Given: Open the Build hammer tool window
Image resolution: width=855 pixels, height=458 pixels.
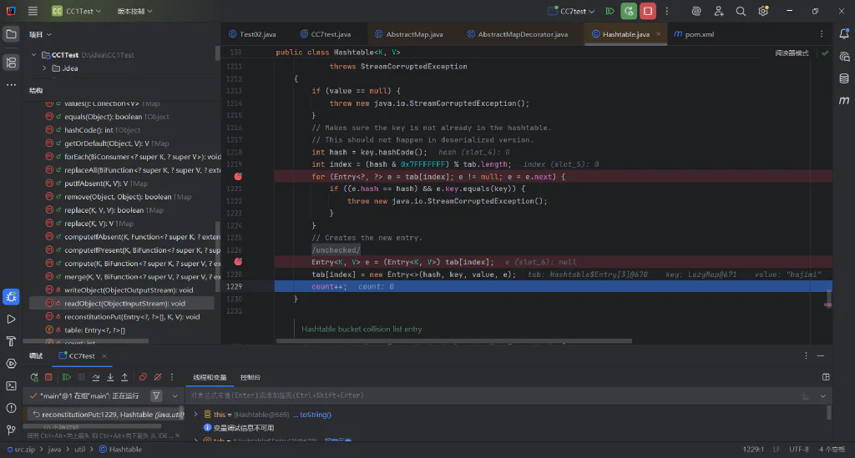Looking at the screenshot, I should coord(11,341).
